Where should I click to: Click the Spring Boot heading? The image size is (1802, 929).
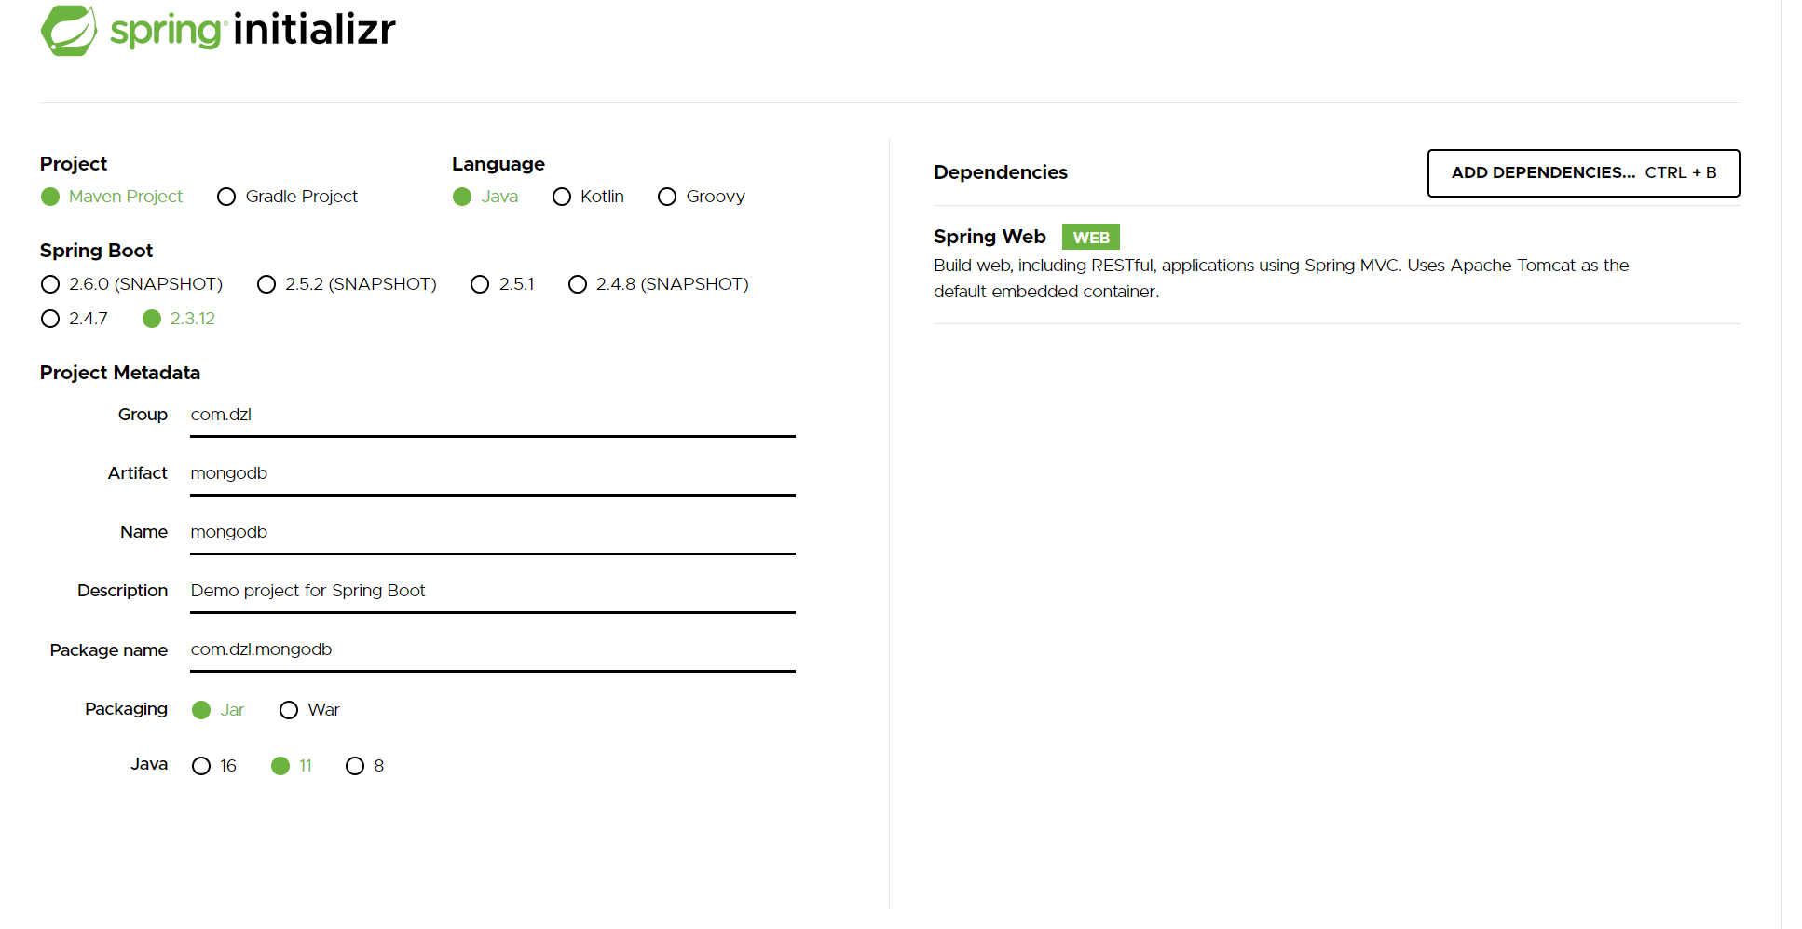click(x=97, y=251)
